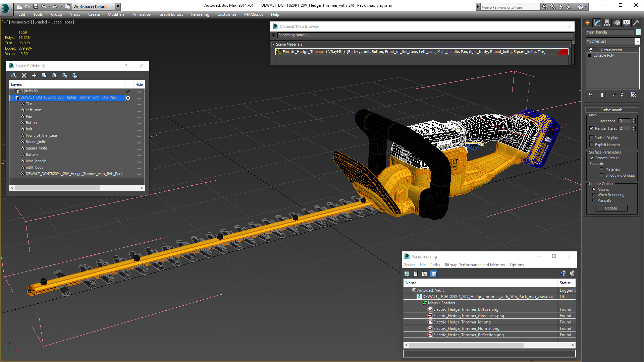Click the New Scene icon
The width and height of the screenshot is (644, 362).
pyautogui.click(x=19, y=6)
